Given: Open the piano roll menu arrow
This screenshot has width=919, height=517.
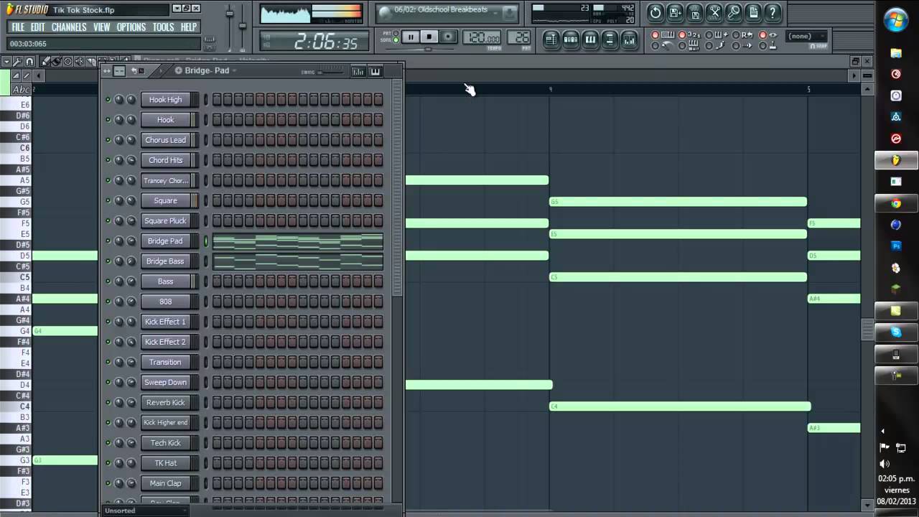Looking at the screenshot, I should point(6,62).
